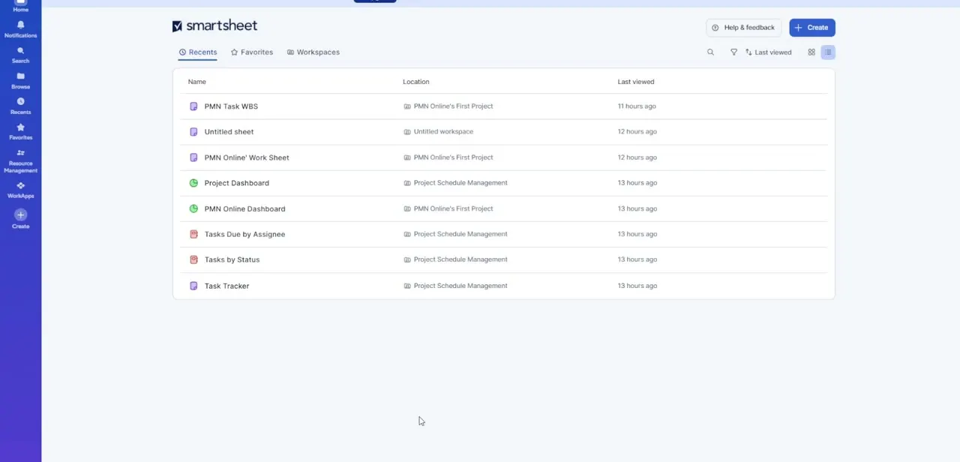Switch to list view layout
This screenshot has width=960, height=462.
pyautogui.click(x=828, y=52)
